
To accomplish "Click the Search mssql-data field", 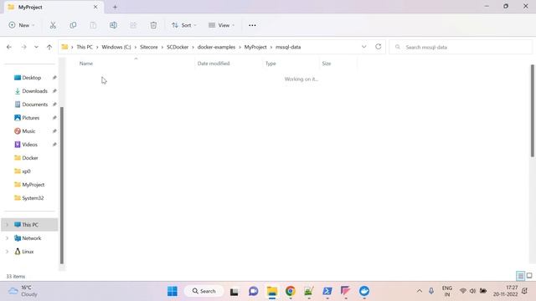I will point(461,47).
